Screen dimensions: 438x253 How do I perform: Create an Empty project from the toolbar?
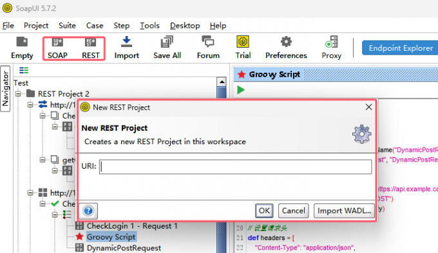(22, 42)
